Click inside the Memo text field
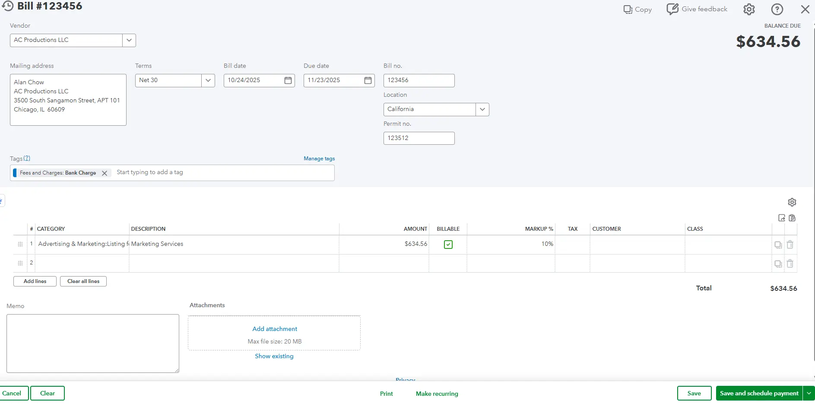 coord(92,344)
